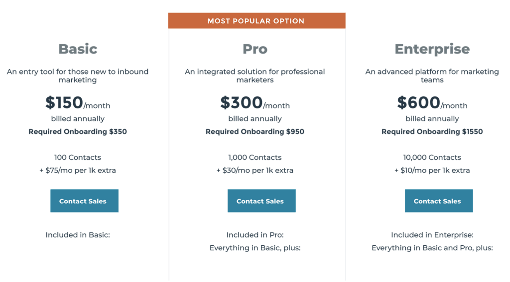Select the Enterprise plan heading
The width and height of the screenshot is (510, 282).
[x=432, y=49]
